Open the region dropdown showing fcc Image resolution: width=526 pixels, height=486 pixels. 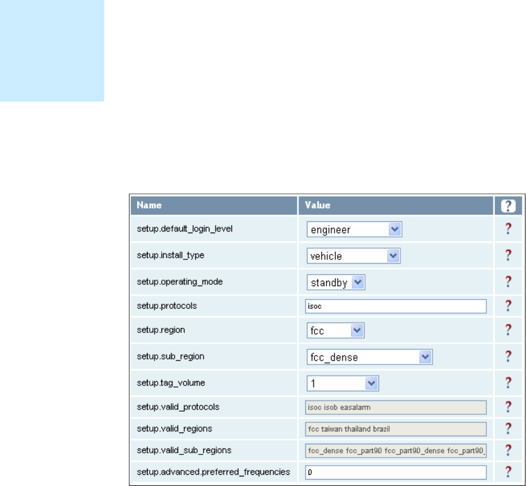click(336, 330)
